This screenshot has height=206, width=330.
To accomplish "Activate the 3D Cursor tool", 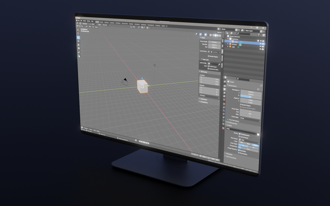I will (x=78, y=33).
